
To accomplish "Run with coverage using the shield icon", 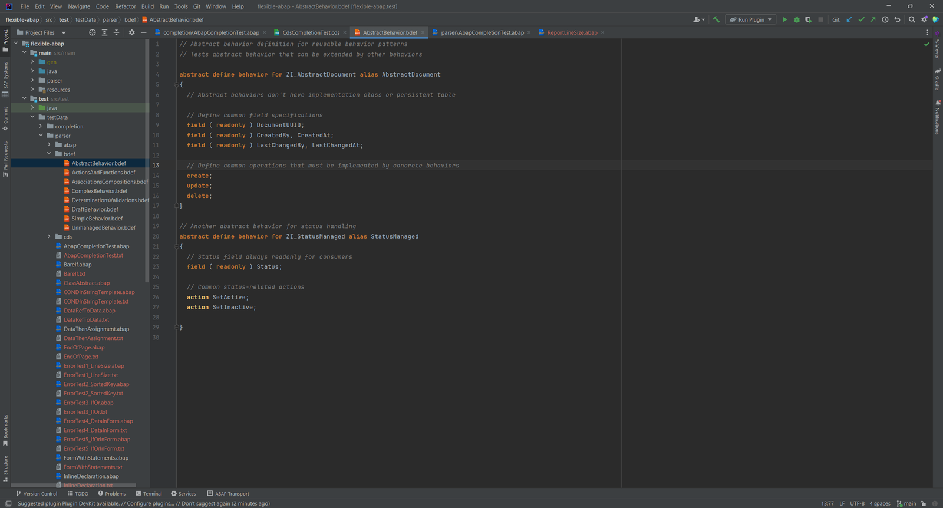I will coord(808,19).
